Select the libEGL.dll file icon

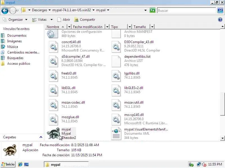click(x=53, y=90)
